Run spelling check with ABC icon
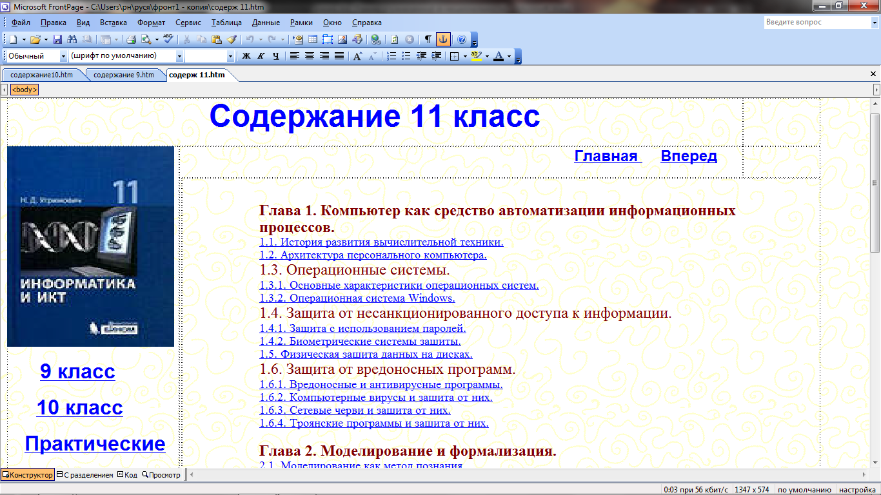This screenshot has width=881, height=495. (168, 39)
